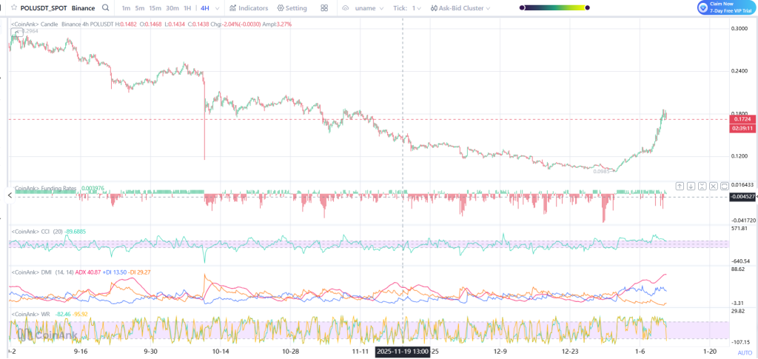
Task: Click the candle countdown 02:39:11
Action: click(x=742, y=128)
